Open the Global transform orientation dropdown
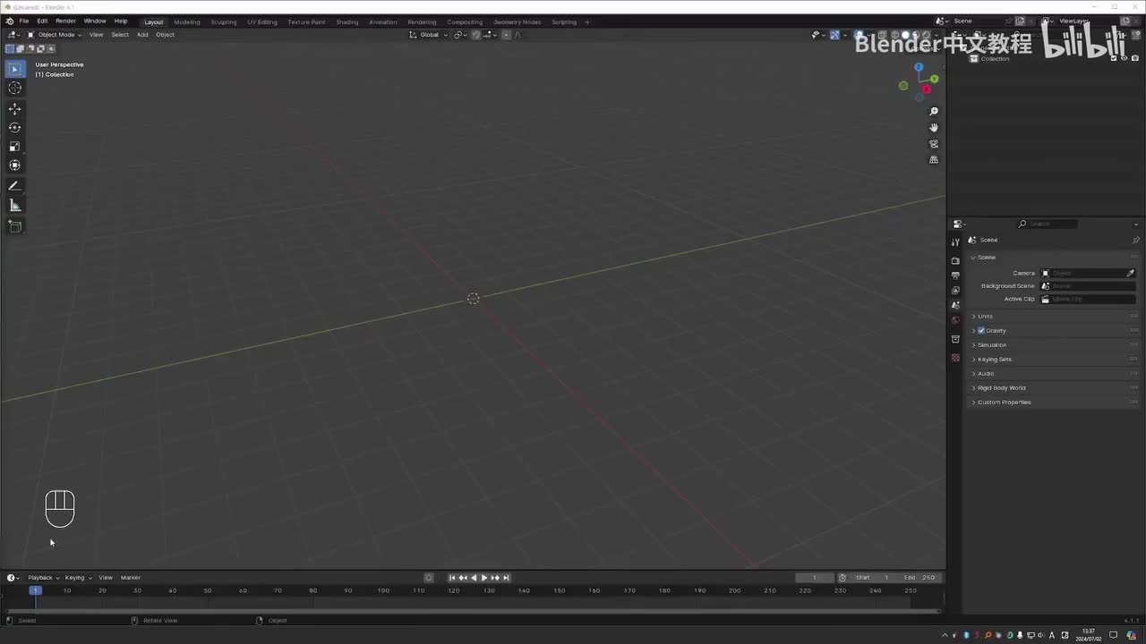The image size is (1146, 644). click(x=428, y=35)
